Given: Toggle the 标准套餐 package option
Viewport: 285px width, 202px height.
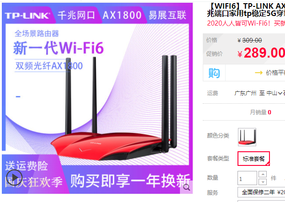Looking at the screenshot, I should tap(253, 159).
